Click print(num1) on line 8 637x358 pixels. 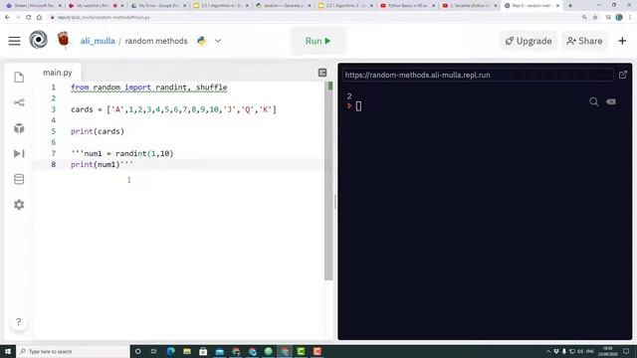[102, 164]
